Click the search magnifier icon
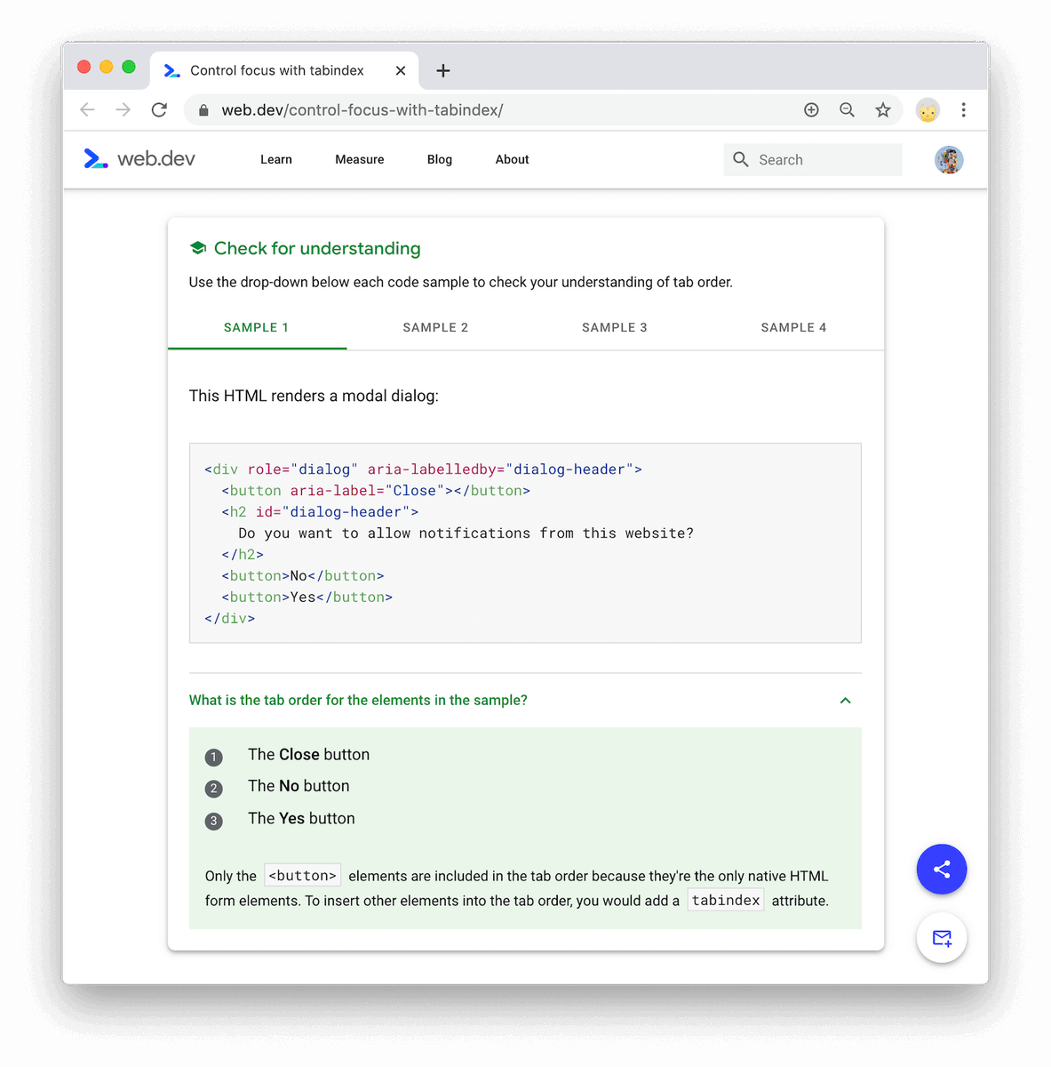The image size is (1051, 1067). click(x=741, y=159)
